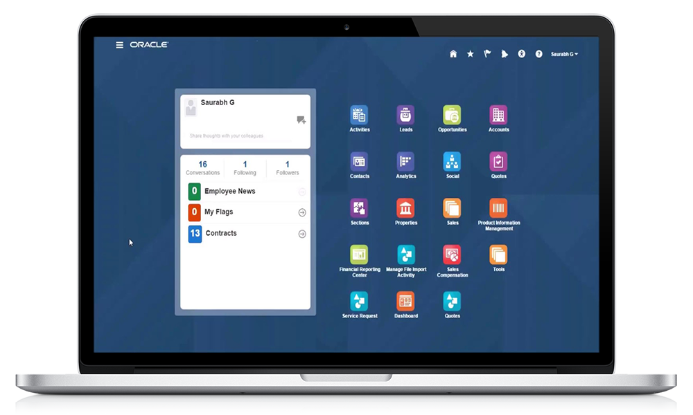This screenshot has width=693, height=415.
Task: Open the Accounts icon
Action: coord(498,115)
